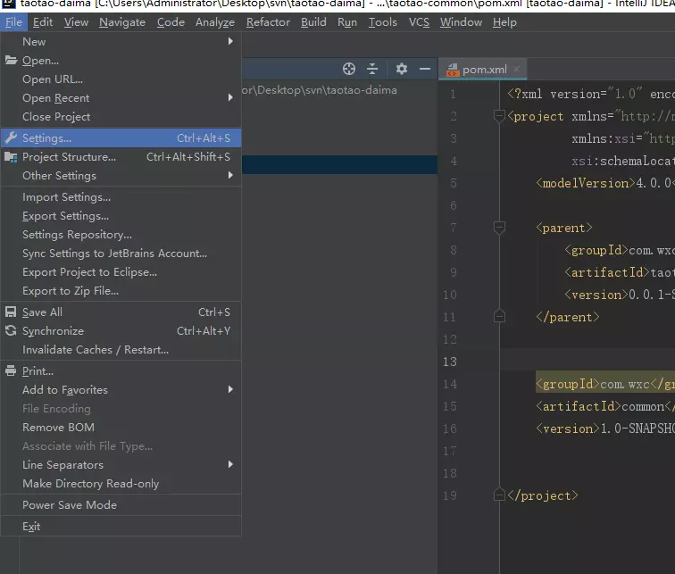Close the pom.xml editor tab
This screenshot has height=574, width=675.
pyautogui.click(x=517, y=69)
